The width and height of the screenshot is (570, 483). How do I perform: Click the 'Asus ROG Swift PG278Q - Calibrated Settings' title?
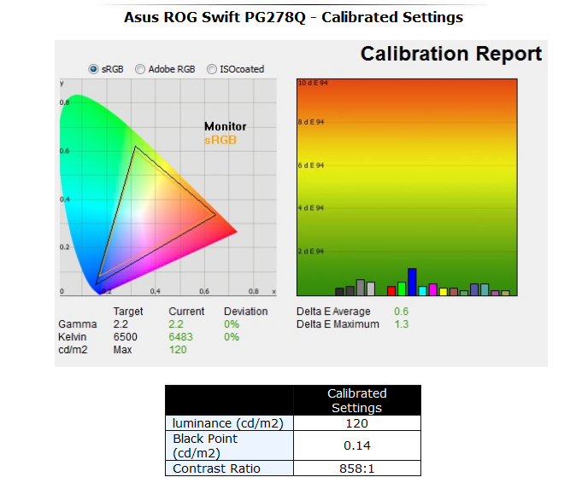point(293,17)
